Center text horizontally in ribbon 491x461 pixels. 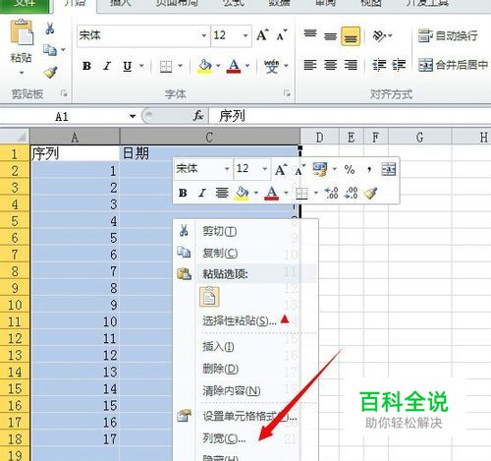click(x=330, y=65)
